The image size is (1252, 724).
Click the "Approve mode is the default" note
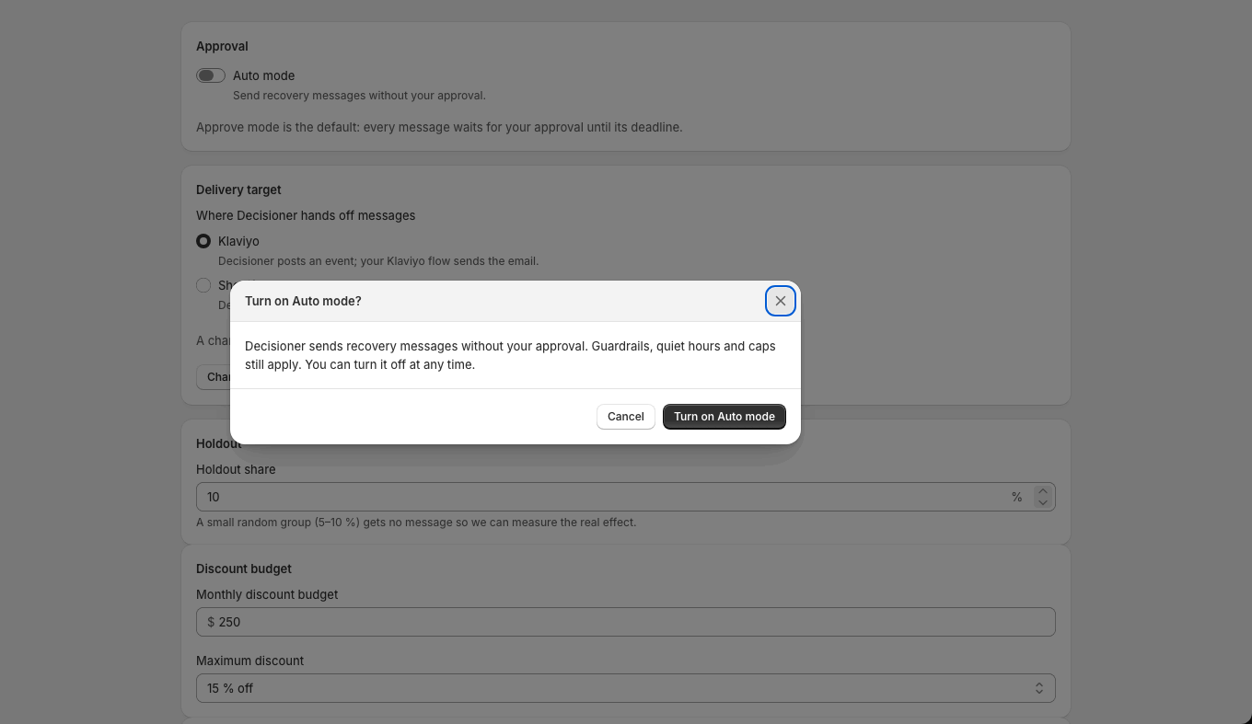(x=439, y=127)
